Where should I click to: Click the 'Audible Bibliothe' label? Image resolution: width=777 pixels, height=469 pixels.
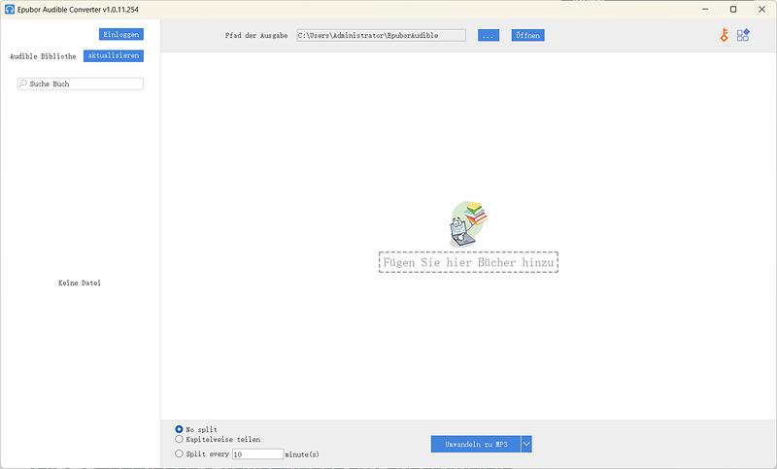43,56
